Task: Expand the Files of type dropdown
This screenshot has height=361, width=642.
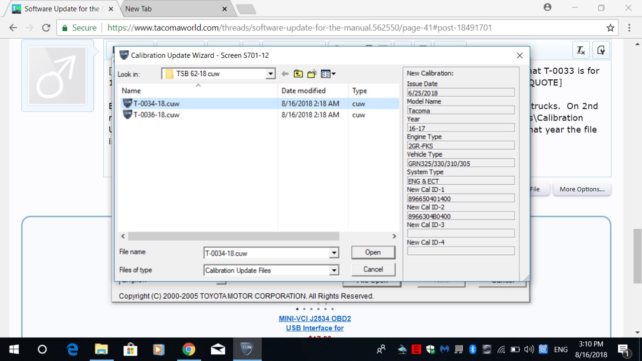Action: pos(334,271)
